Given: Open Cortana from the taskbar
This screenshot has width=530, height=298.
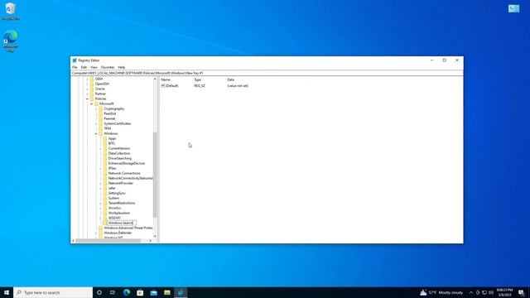Looking at the screenshot, I should tap(99, 292).
